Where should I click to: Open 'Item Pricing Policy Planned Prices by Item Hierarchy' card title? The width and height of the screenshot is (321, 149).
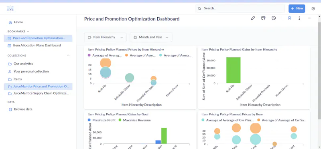126,49
